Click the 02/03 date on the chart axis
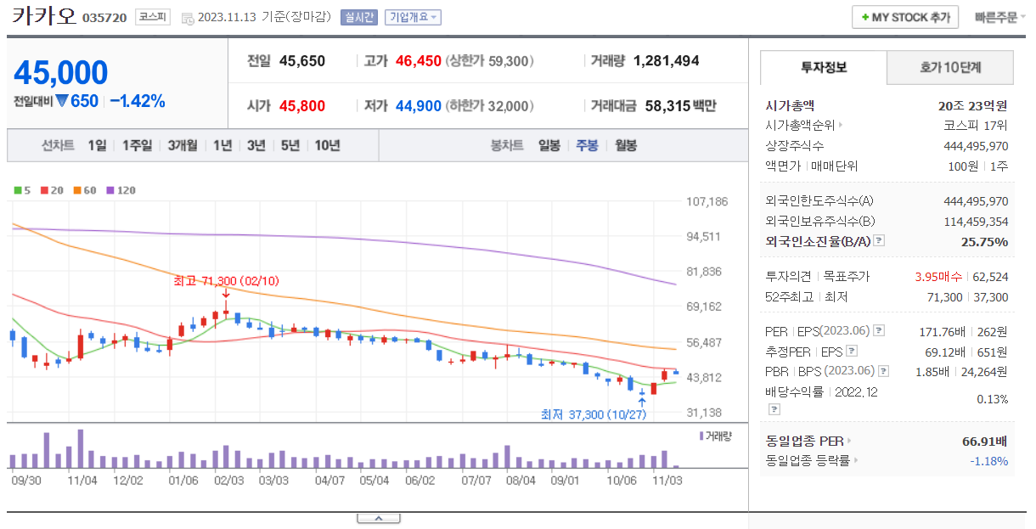This screenshot has width=1036, height=529. pyautogui.click(x=228, y=480)
